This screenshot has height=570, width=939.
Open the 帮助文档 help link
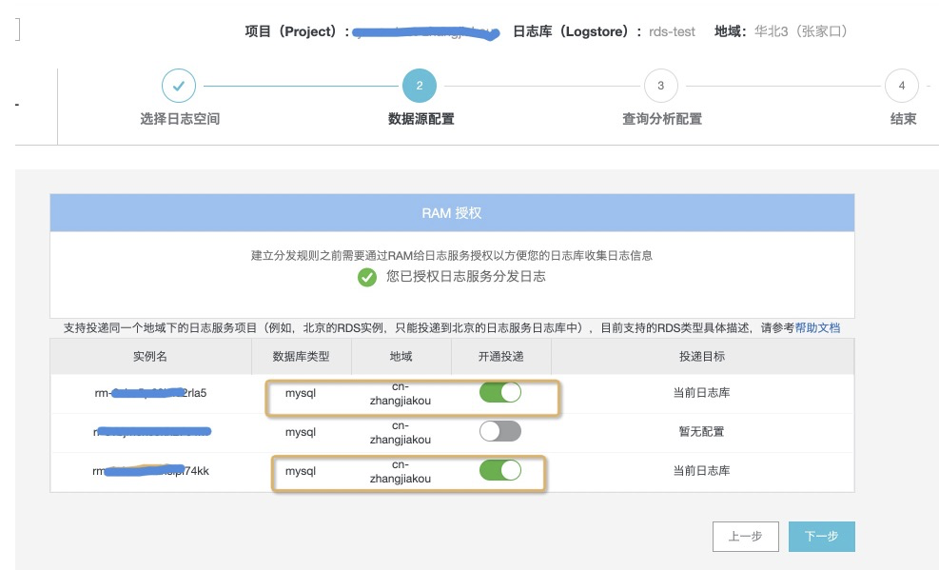(x=817, y=327)
